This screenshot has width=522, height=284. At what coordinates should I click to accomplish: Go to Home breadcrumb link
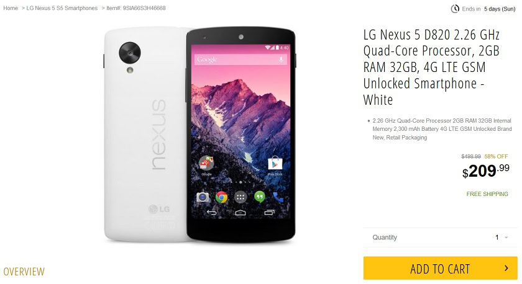coord(11,8)
